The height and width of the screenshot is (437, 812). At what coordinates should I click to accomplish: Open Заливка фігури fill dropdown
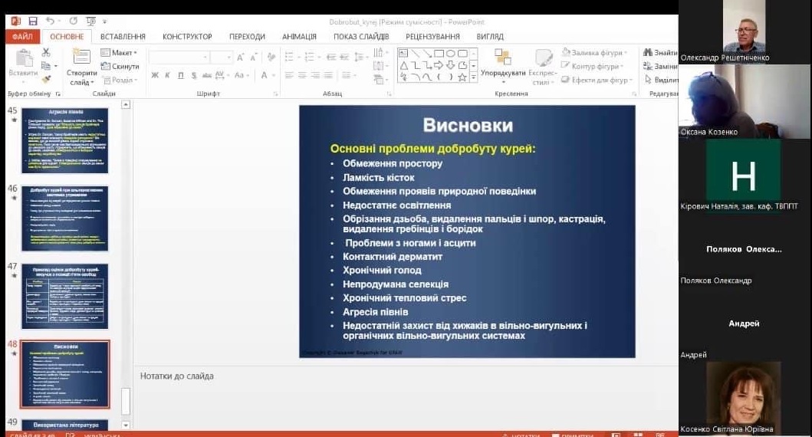tap(594, 52)
